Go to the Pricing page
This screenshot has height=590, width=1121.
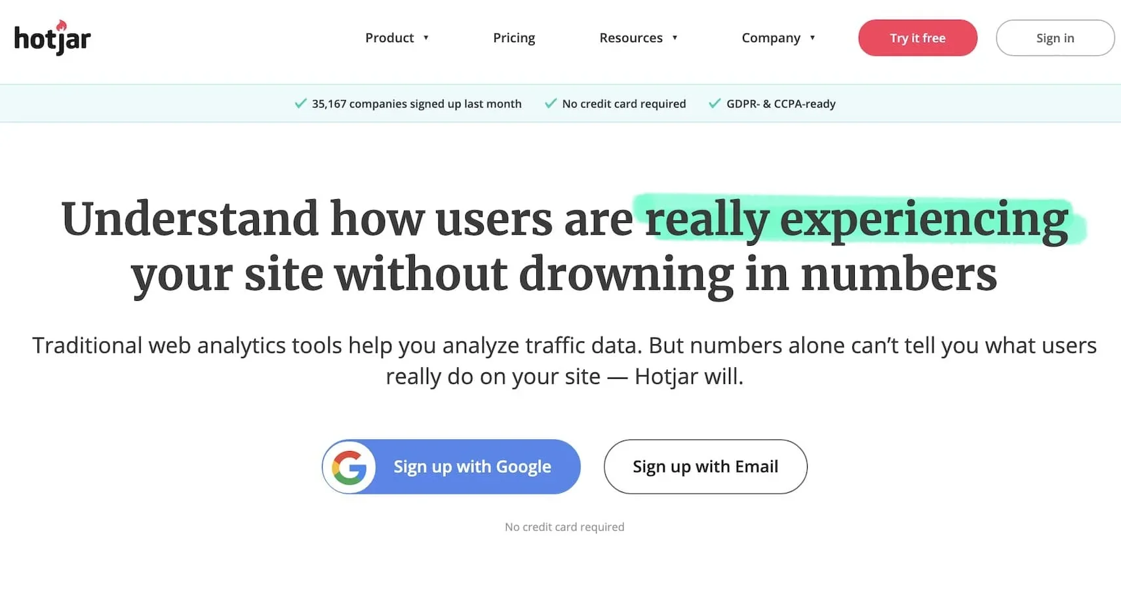click(x=514, y=38)
